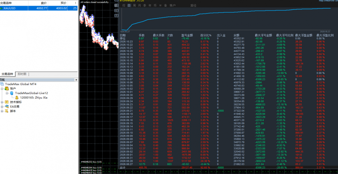Click the -5000 deposit value on 2026.09.21
The height and width of the screenshot is (174, 338).
click(x=220, y=110)
